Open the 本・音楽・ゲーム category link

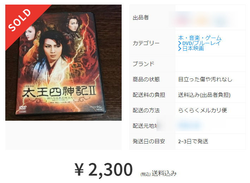click(x=200, y=38)
